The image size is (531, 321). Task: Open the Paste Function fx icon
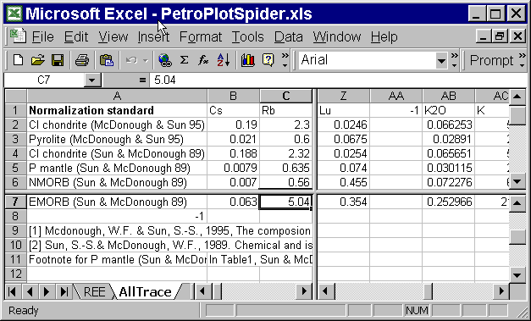(203, 60)
